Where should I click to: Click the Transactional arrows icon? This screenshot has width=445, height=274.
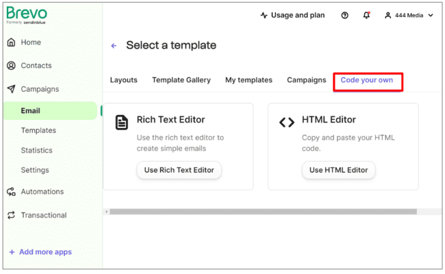coord(11,215)
